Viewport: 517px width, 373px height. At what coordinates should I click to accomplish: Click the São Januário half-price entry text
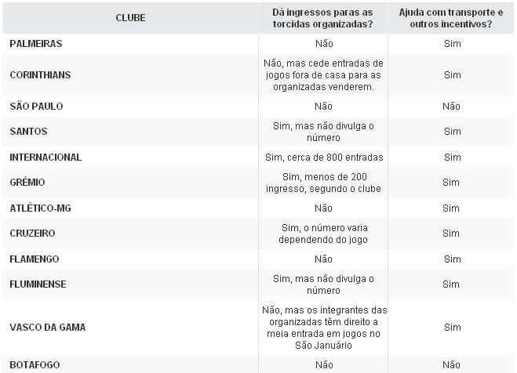pyautogui.click(x=323, y=327)
